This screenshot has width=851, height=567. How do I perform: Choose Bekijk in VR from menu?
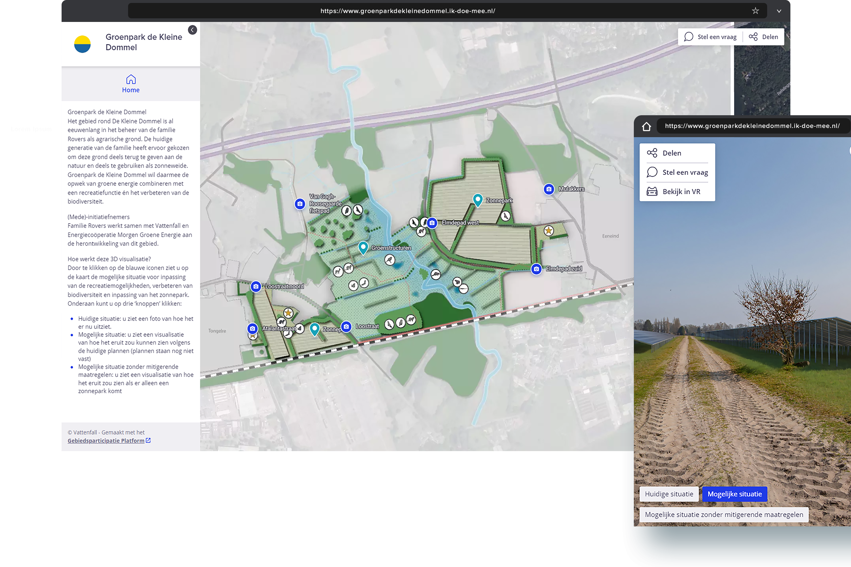tap(677, 192)
